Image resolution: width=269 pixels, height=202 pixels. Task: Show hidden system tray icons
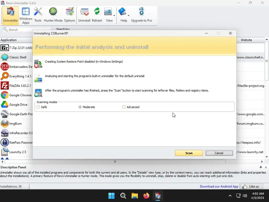tap(230, 196)
